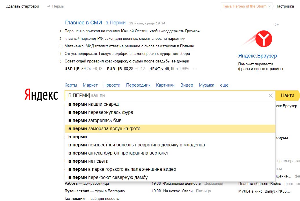
Task: Open 19:00 Фамильные ценности TV listing
Action: [x=176, y=184]
